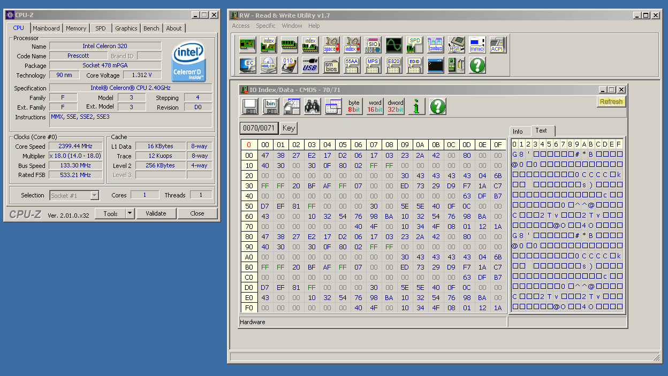Switch to the SPD tab in CPU-Z

pyautogui.click(x=101, y=28)
